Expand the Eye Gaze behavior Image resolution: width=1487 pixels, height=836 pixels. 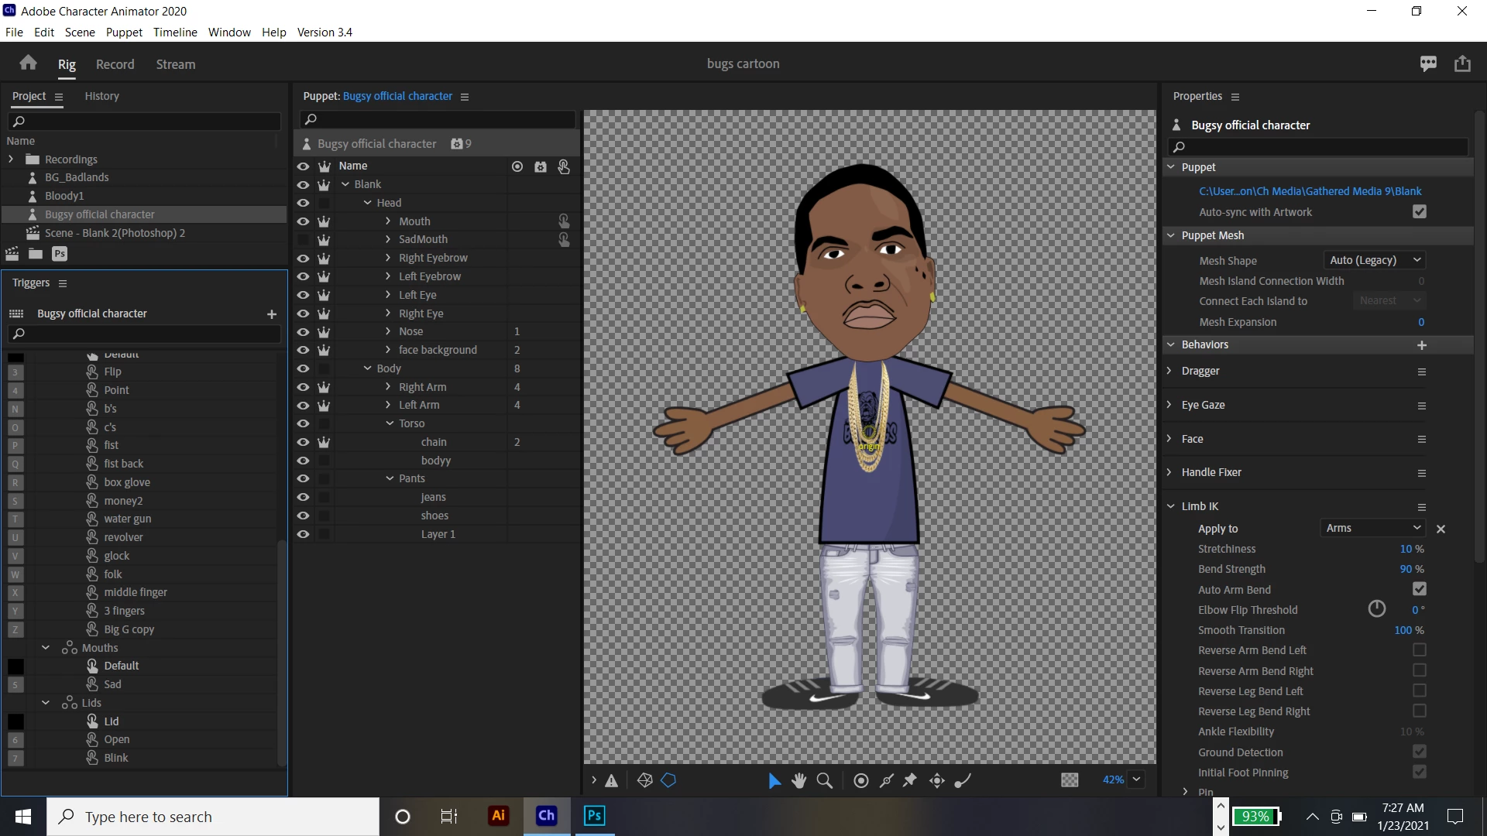[1169, 405]
